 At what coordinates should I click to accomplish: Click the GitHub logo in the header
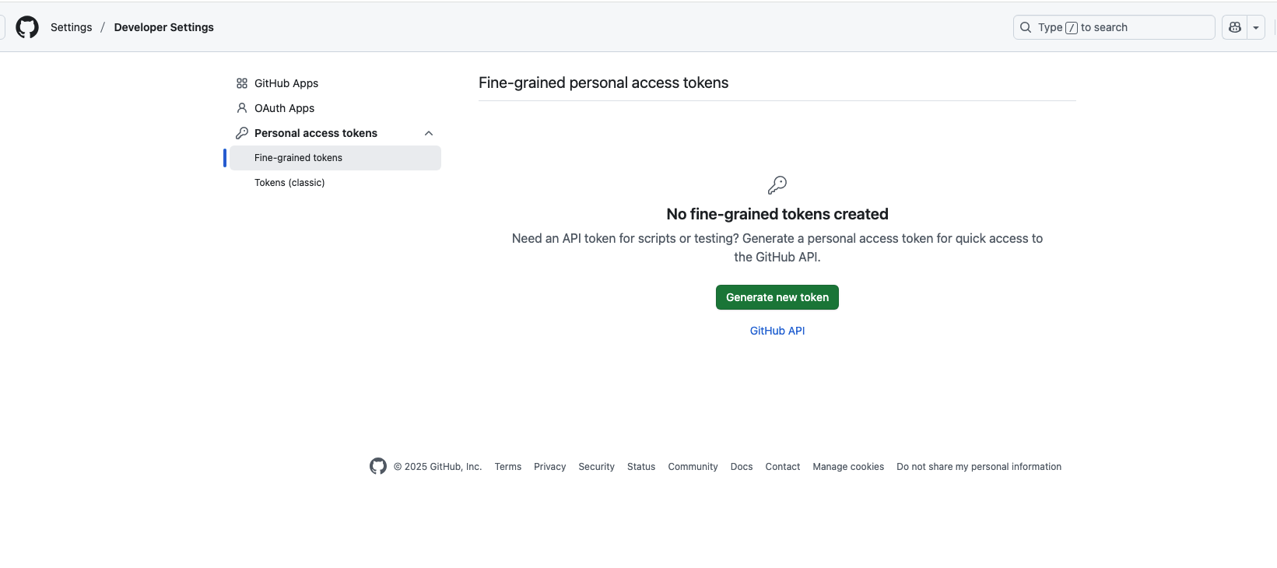tap(27, 27)
